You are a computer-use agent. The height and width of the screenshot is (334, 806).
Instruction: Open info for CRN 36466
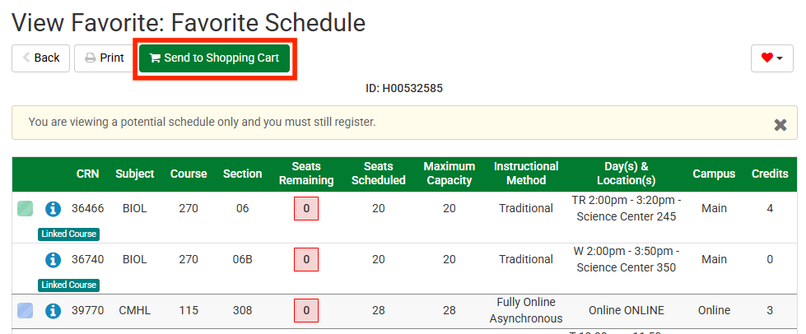pyautogui.click(x=54, y=209)
